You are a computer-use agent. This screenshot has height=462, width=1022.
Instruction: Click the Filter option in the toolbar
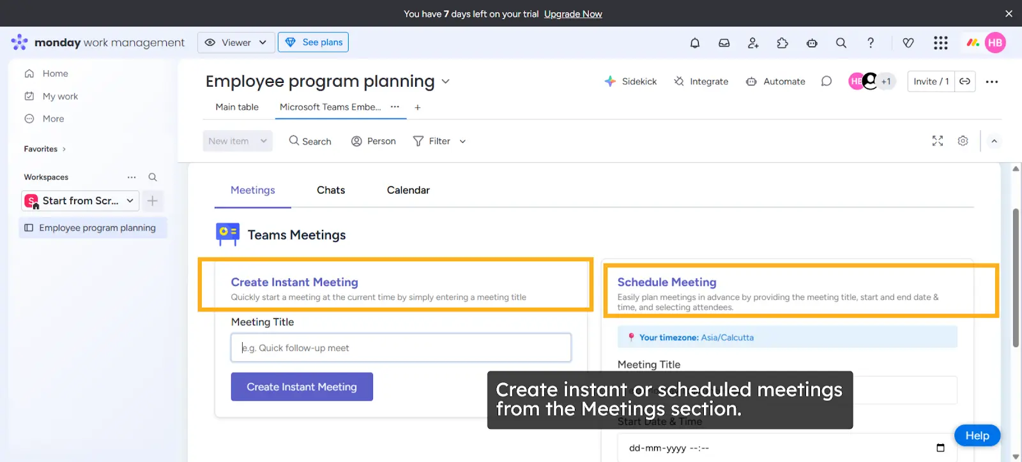coord(438,141)
